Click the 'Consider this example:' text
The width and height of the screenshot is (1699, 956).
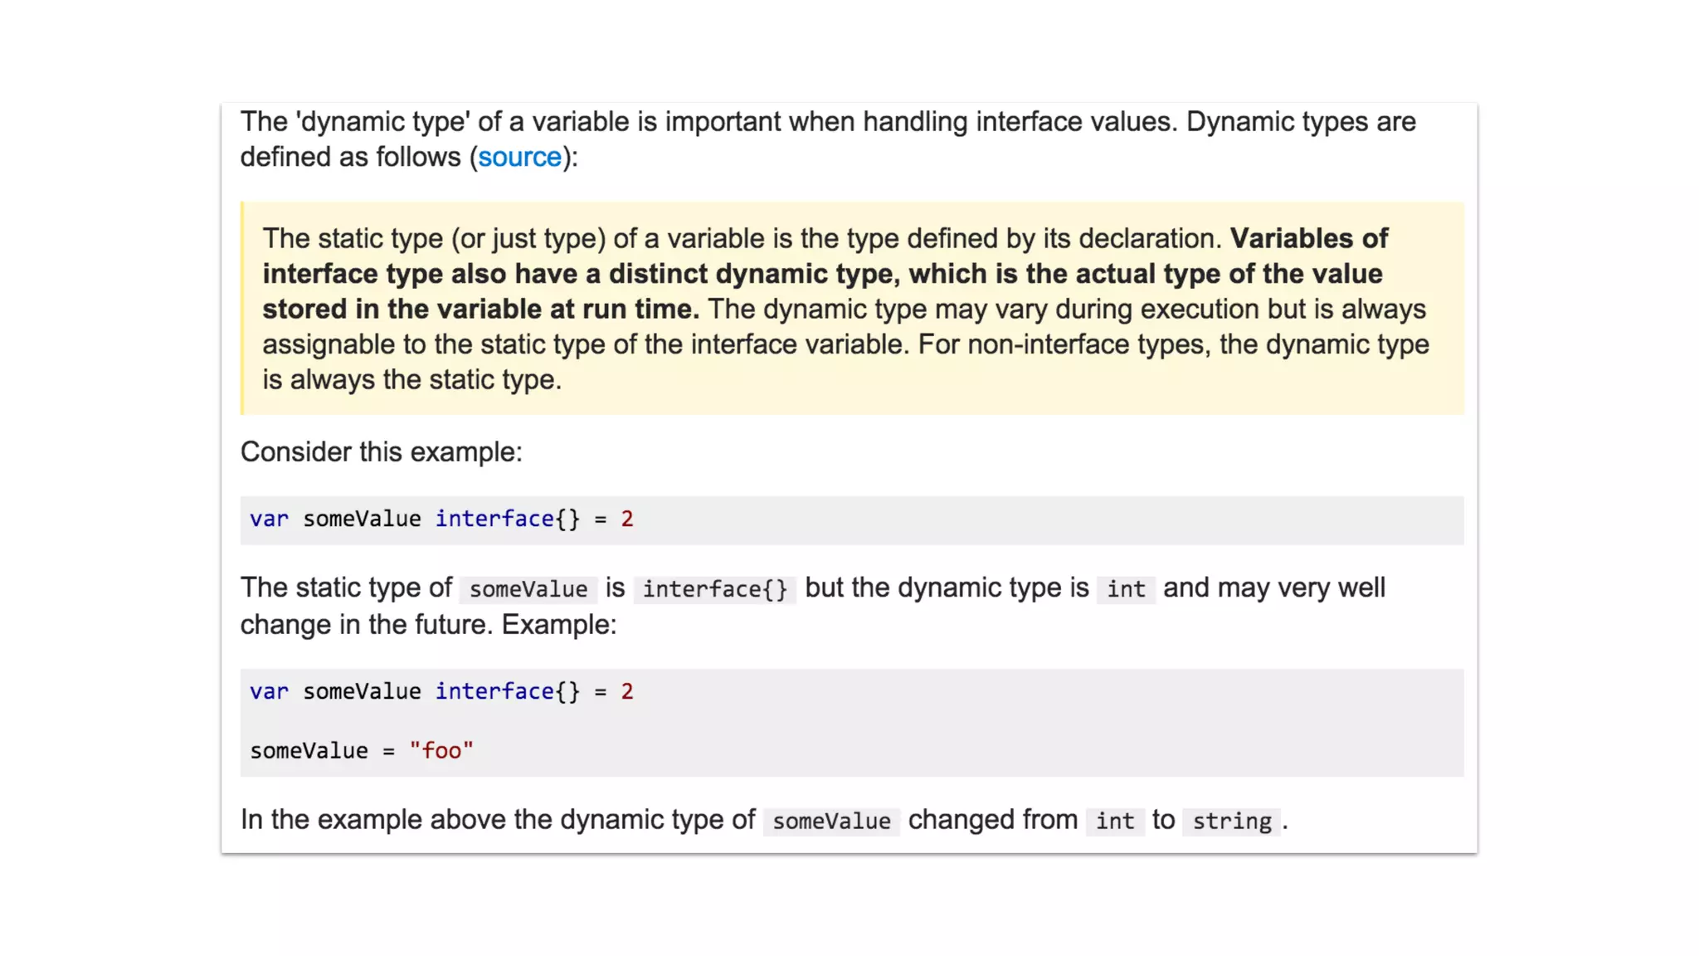point(382,452)
